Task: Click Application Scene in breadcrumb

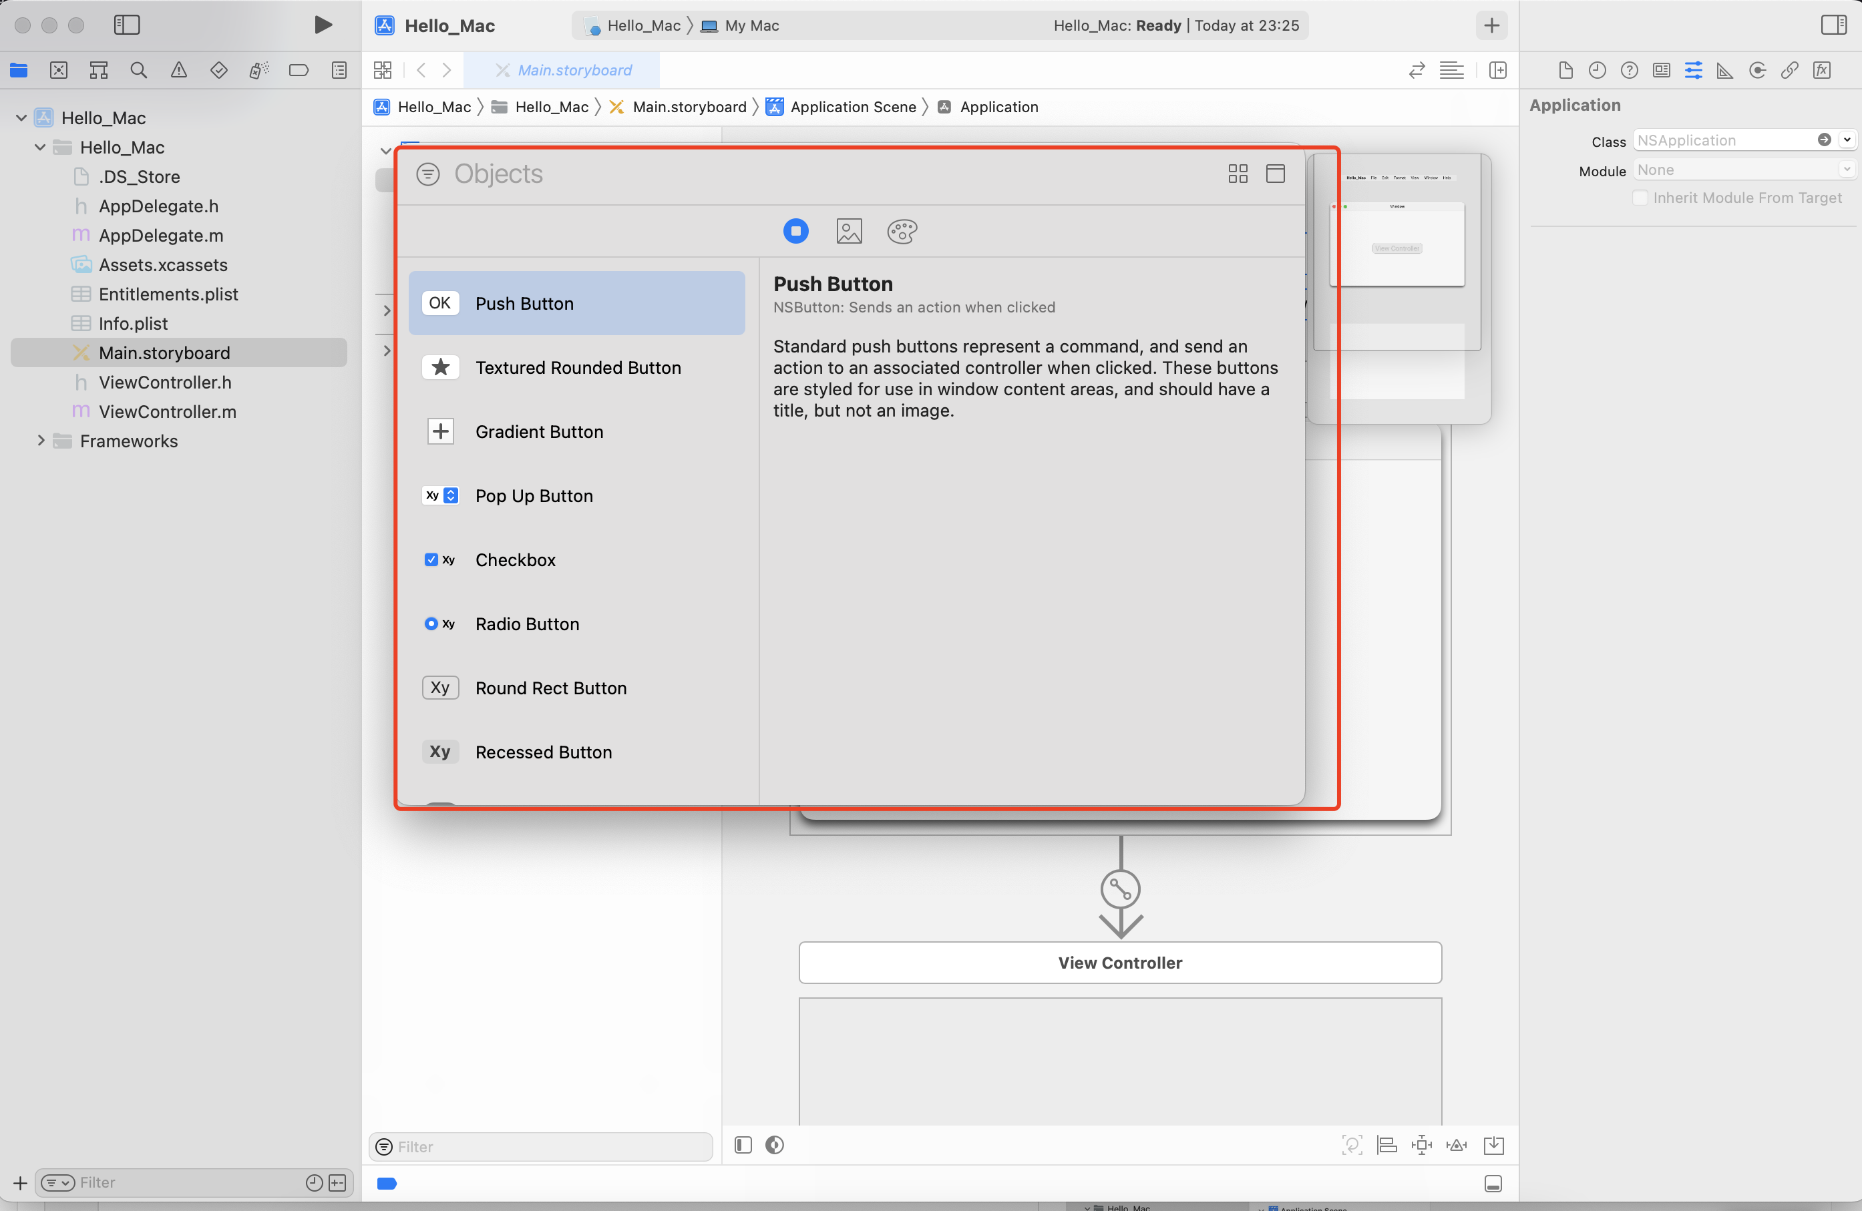Action: click(x=852, y=107)
